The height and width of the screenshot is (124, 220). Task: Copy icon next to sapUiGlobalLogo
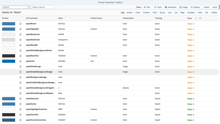tap(20, 67)
